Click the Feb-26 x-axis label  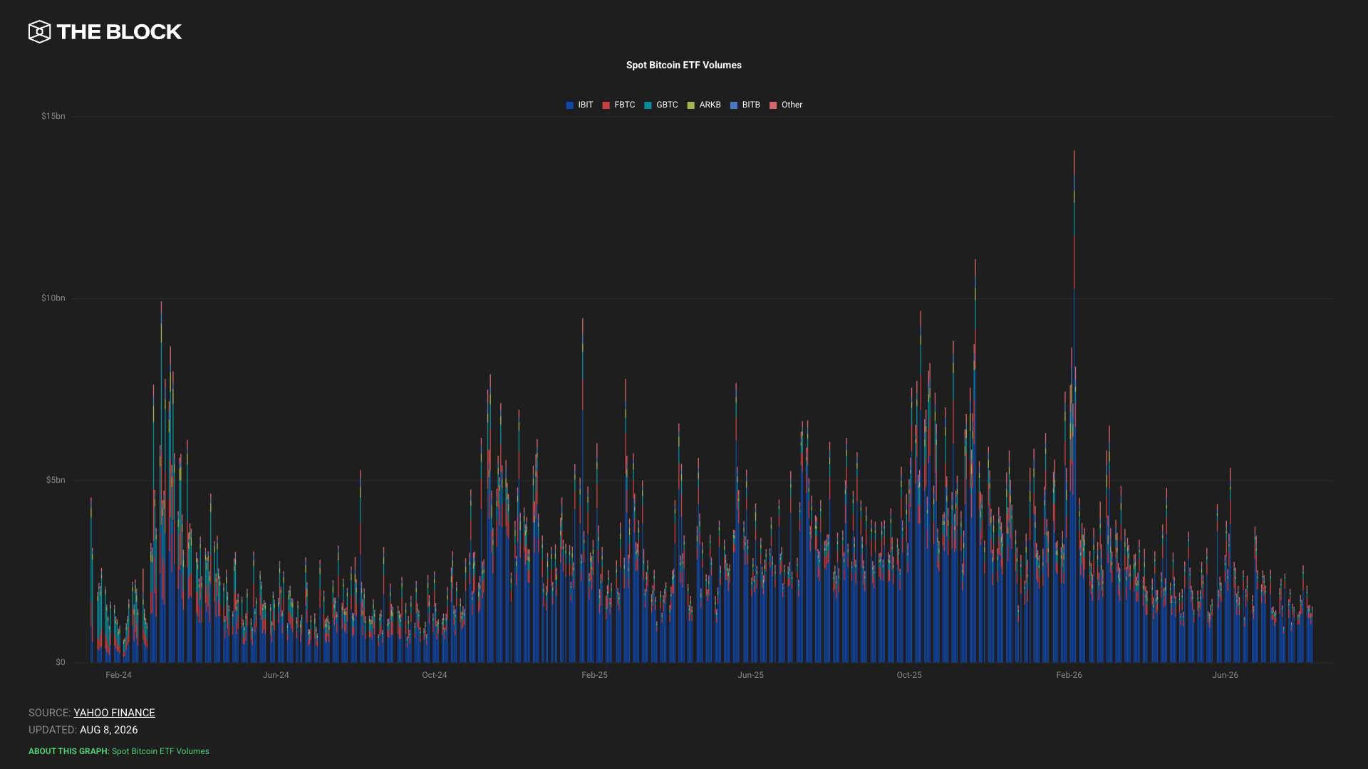click(x=1069, y=675)
